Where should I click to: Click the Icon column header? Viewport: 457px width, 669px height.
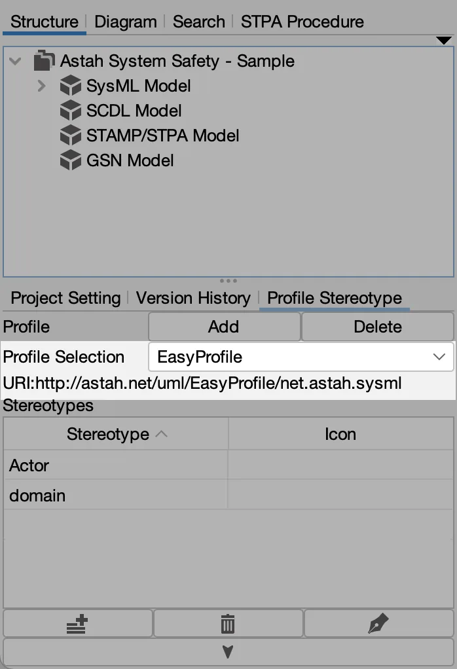click(x=340, y=434)
